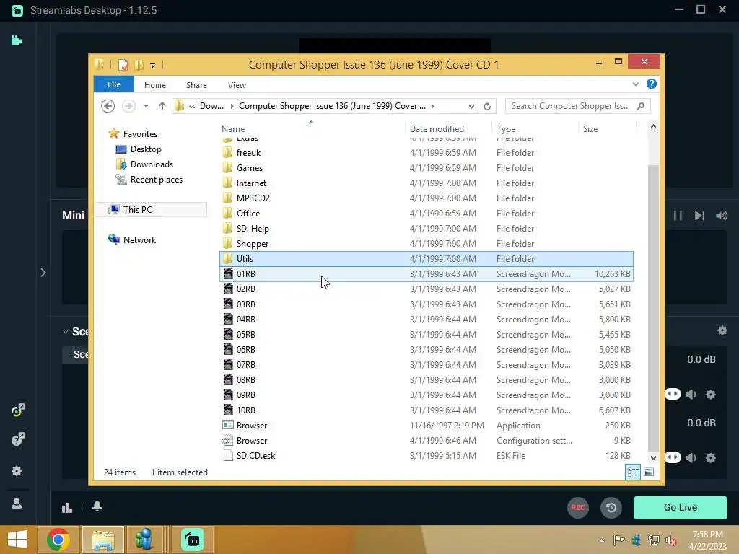Open the Share ribbon tab
The width and height of the screenshot is (739, 554).
pyautogui.click(x=196, y=85)
